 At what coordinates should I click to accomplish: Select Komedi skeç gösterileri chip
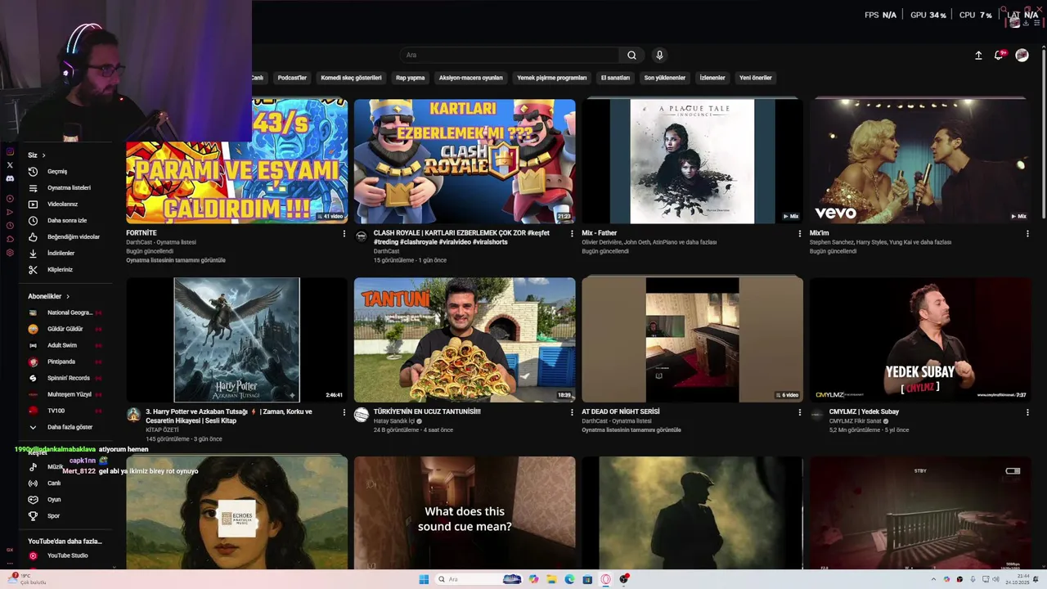tap(351, 78)
